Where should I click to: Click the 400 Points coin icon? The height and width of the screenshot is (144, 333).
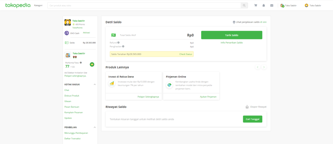pyautogui.click(x=74, y=24)
